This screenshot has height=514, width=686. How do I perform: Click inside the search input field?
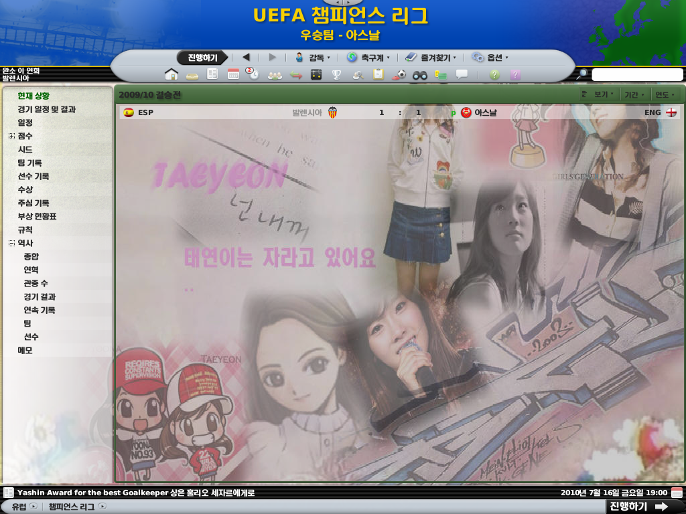tap(637, 74)
